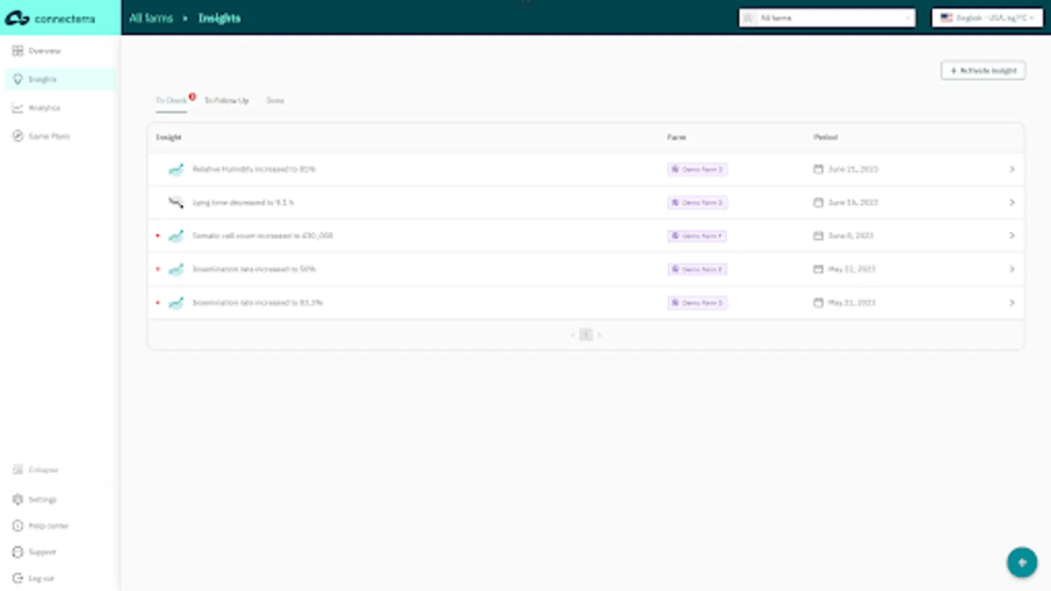Screen dimensions: 1051x591
Task: Click the calendar icon next to June 21, 2023
Action: 818,169
